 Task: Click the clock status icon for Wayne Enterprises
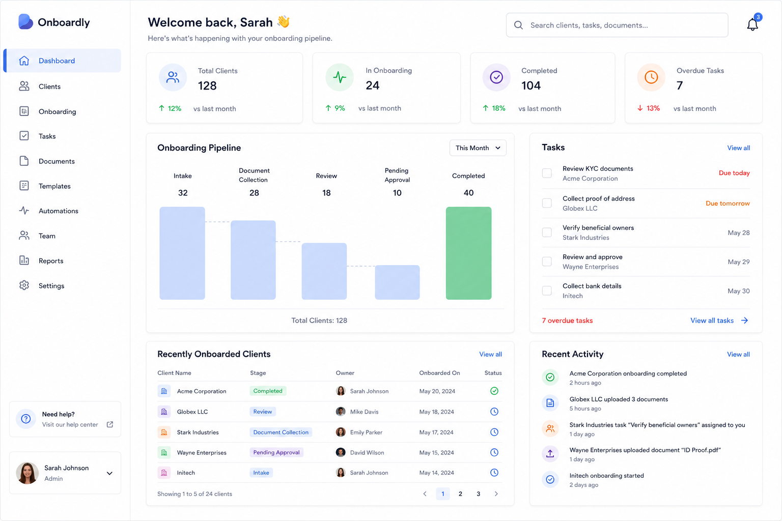[494, 452]
